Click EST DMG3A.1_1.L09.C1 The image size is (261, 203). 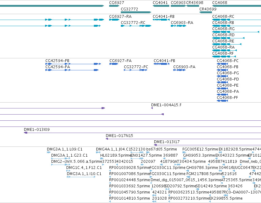(48, 152)
